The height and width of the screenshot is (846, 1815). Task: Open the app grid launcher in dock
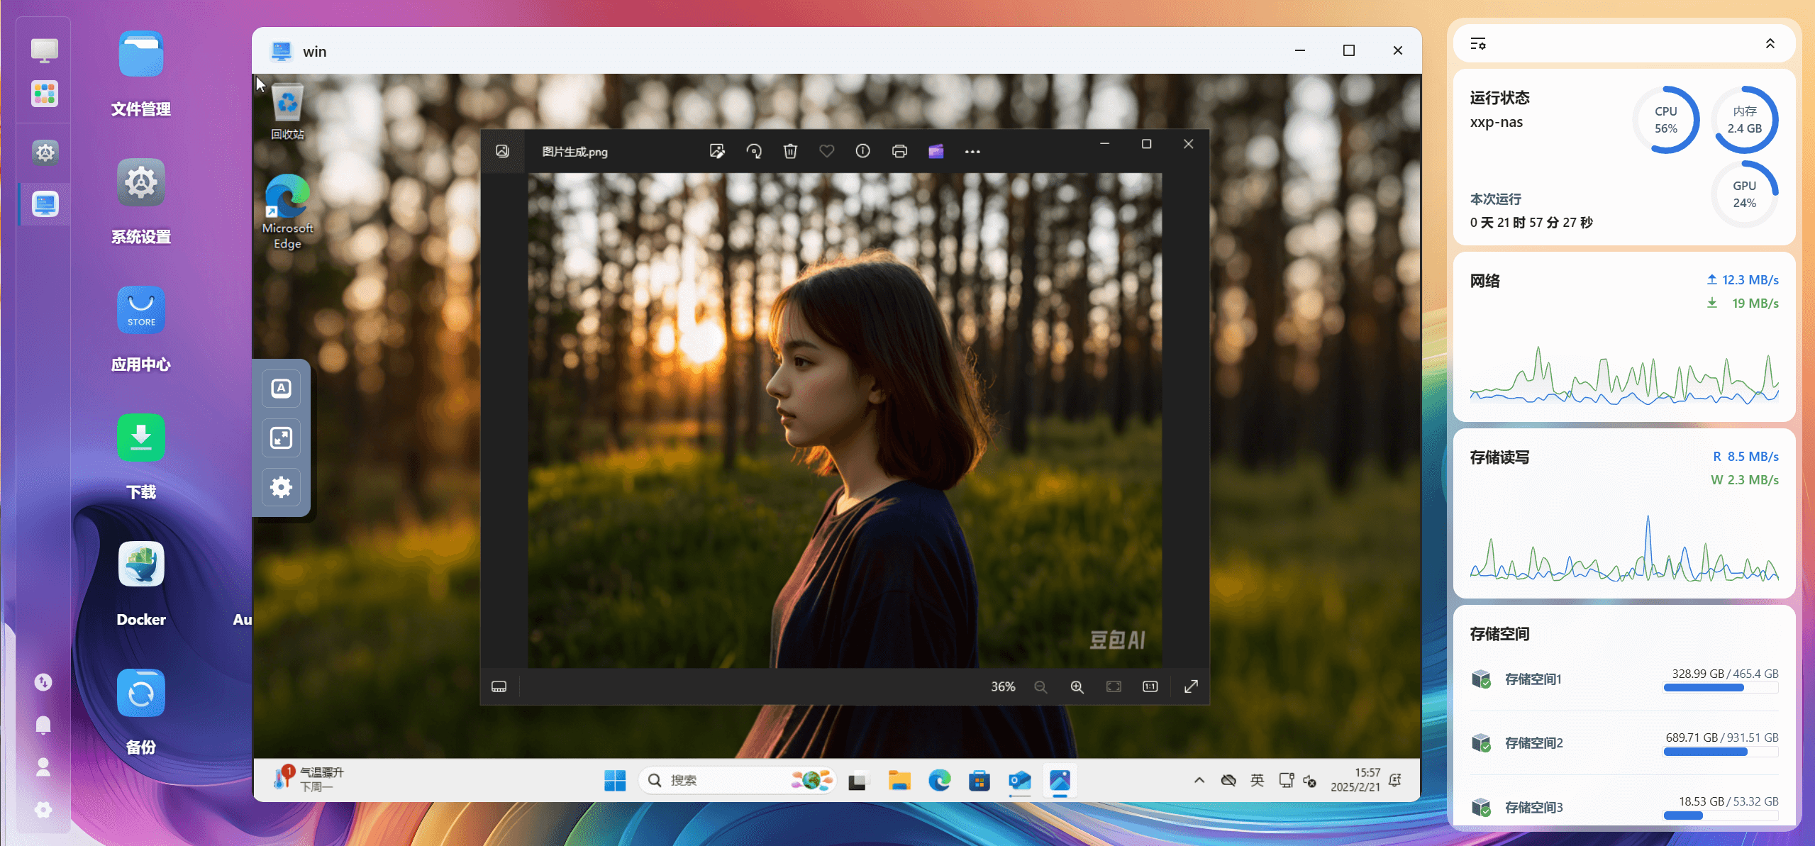point(44,94)
